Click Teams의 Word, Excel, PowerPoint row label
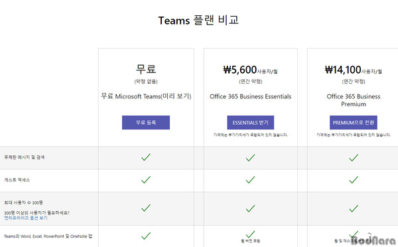Screen dimensions: 398x247 48,236
